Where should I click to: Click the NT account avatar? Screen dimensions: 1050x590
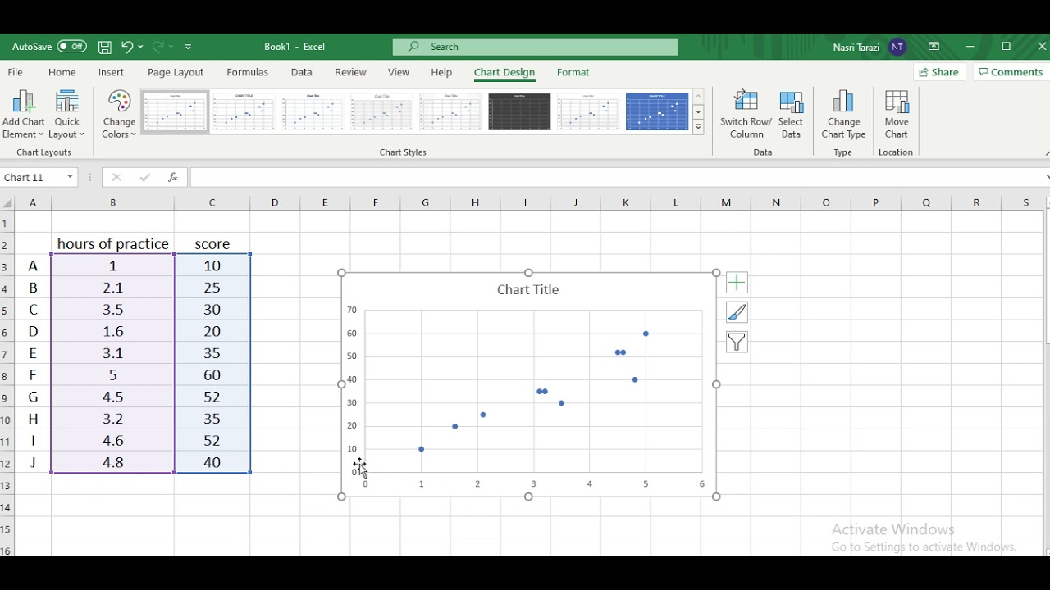coord(897,47)
